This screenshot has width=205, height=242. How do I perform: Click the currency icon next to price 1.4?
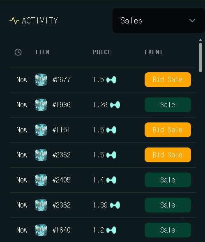click(111, 180)
